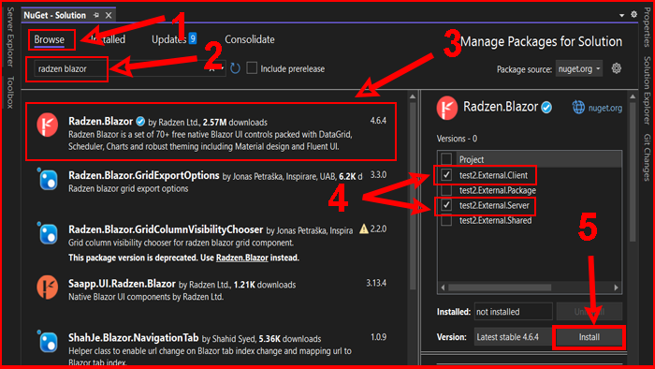The image size is (655, 369).
Task: Refresh the package search results
Action: point(235,68)
